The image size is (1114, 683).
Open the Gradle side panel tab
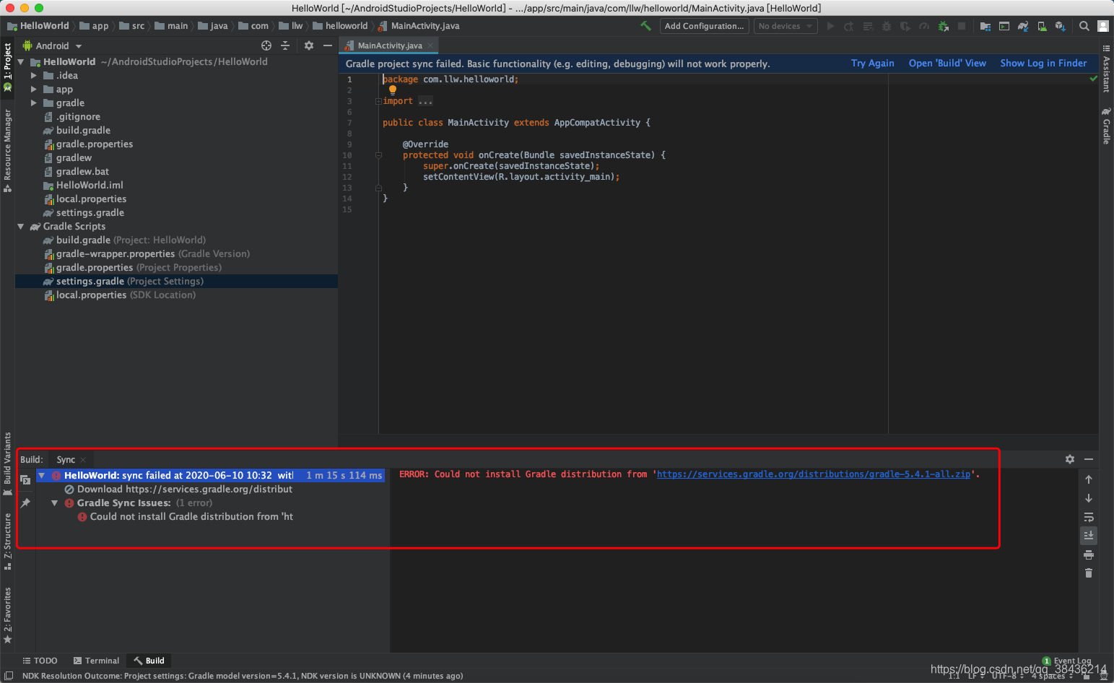[1106, 126]
